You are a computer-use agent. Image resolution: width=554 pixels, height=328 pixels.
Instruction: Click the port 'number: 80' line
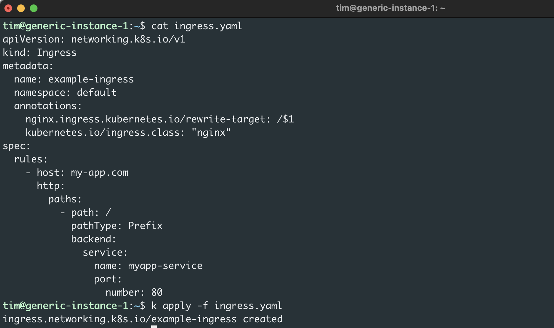click(x=135, y=292)
